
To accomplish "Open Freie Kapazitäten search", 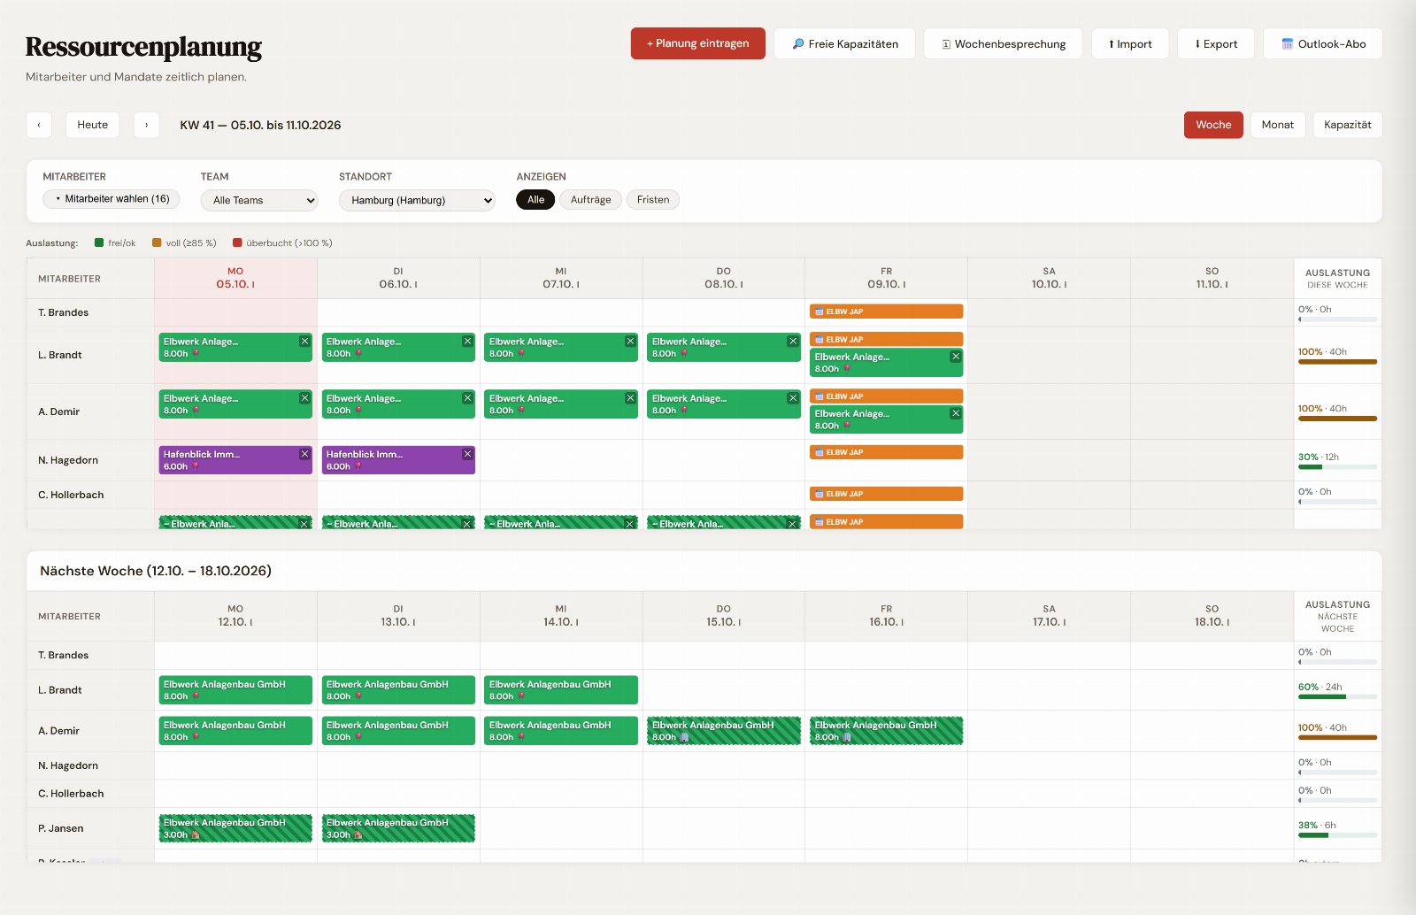I will tap(844, 43).
